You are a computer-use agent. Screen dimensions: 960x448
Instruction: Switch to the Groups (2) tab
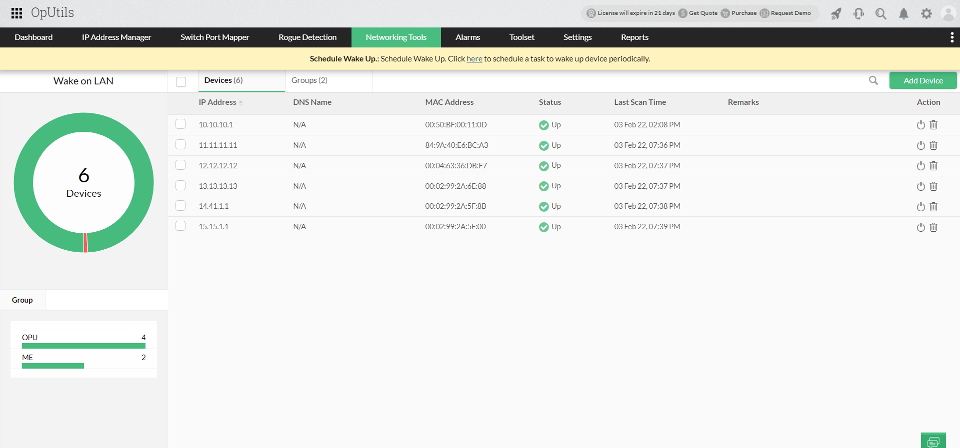[309, 80]
